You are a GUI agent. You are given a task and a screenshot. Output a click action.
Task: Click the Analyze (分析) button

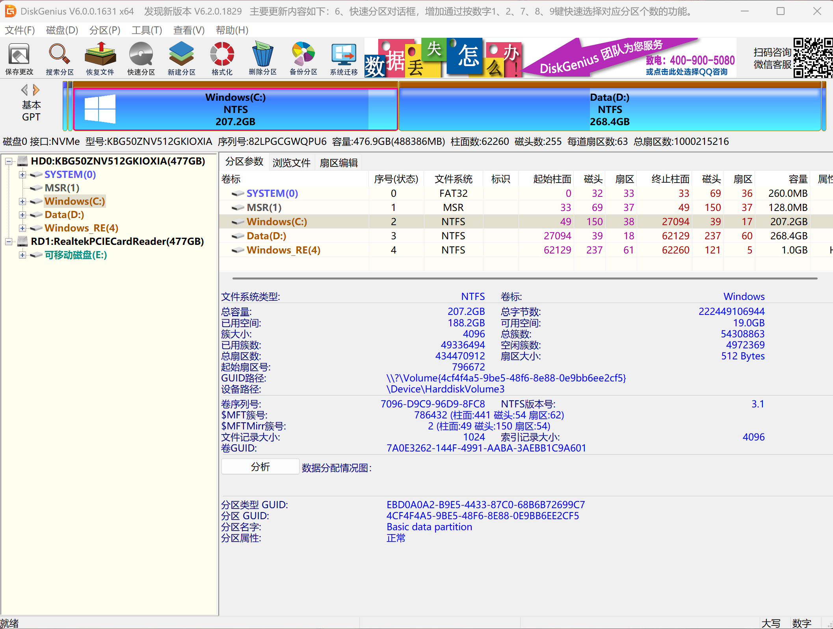tap(260, 467)
